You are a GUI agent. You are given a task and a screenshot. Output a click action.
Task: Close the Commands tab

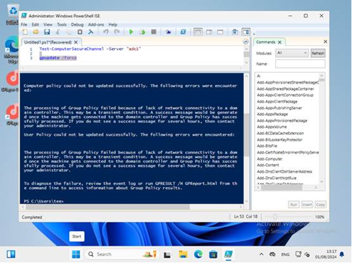(x=280, y=42)
